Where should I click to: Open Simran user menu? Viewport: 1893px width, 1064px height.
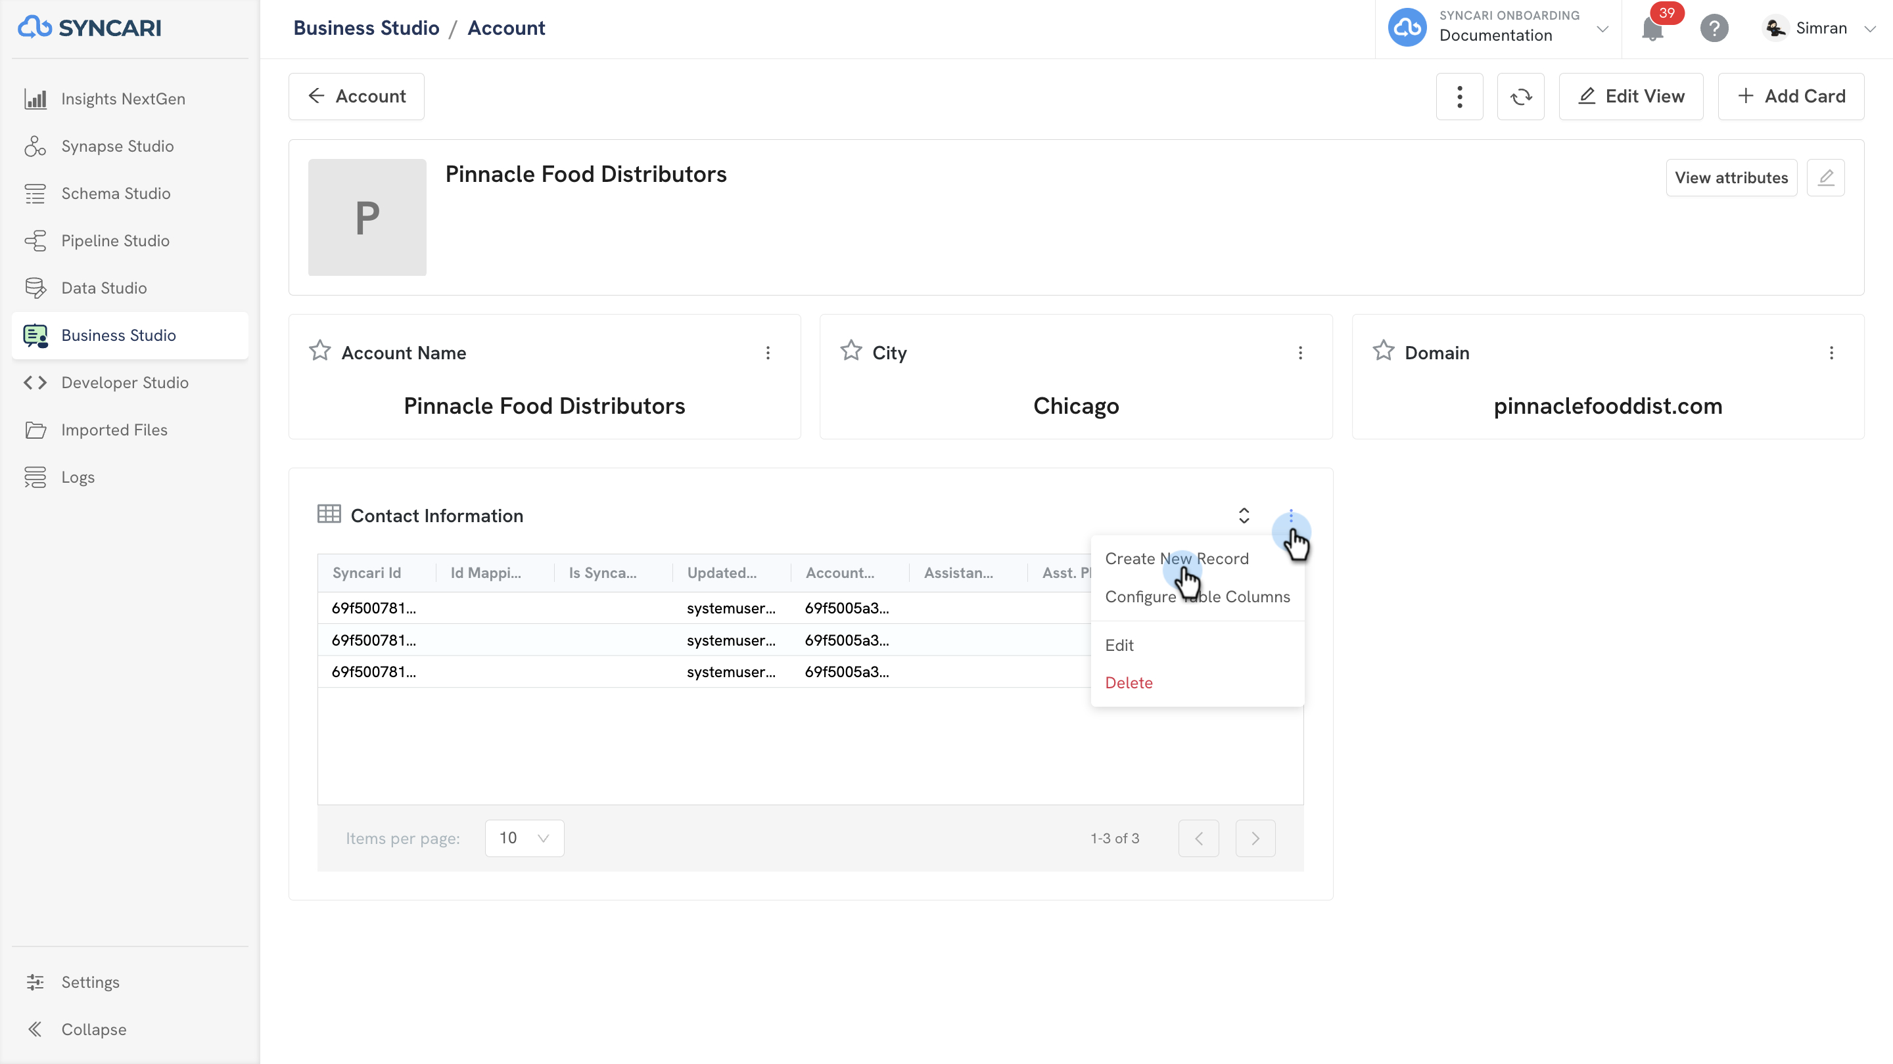1820,28
